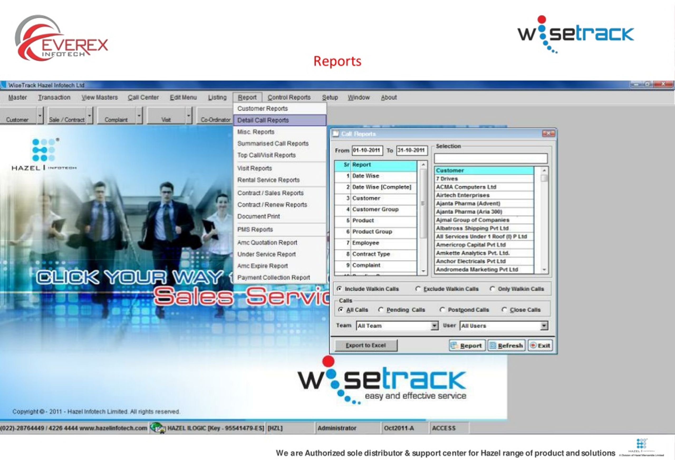The width and height of the screenshot is (675, 460).
Task: Click the Customer toolbar button
Action: coord(18,115)
